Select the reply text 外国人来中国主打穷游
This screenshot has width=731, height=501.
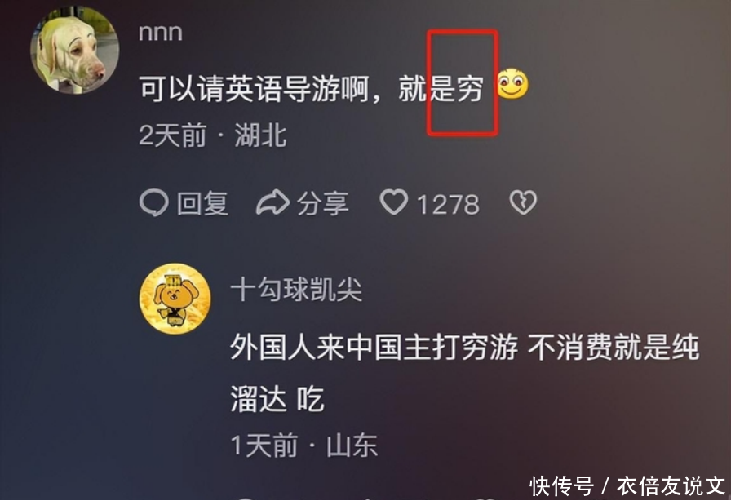point(374,348)
